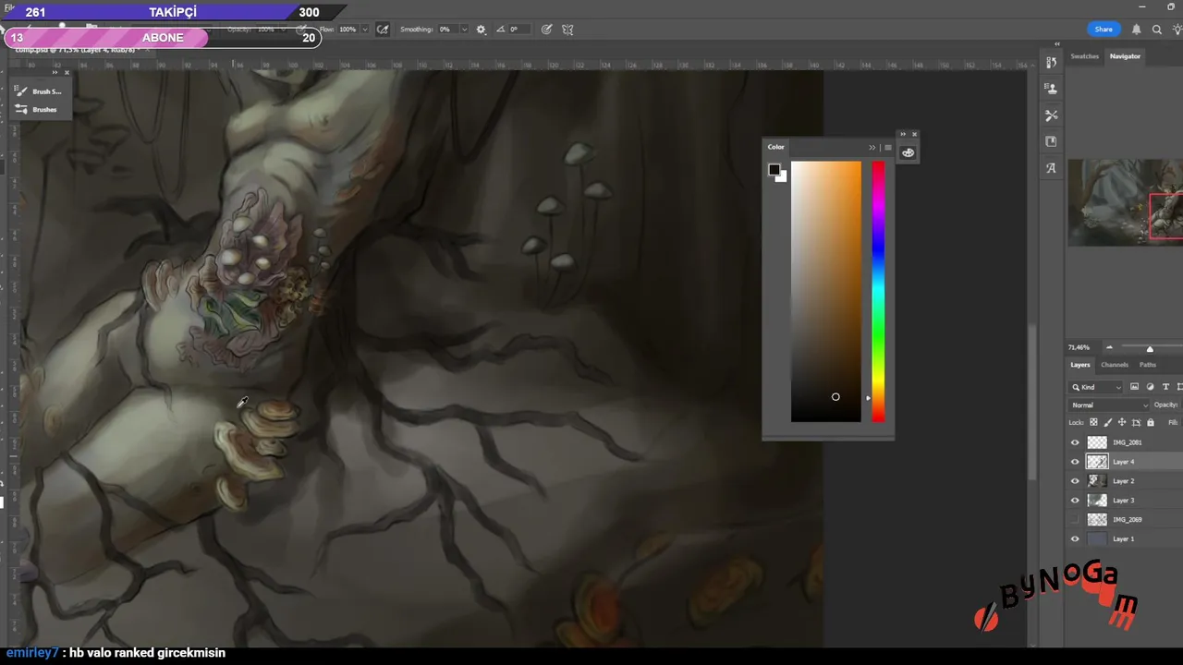Hide Layer 2 with eye icon
1183x665 pixels.
click(1074, 481)
